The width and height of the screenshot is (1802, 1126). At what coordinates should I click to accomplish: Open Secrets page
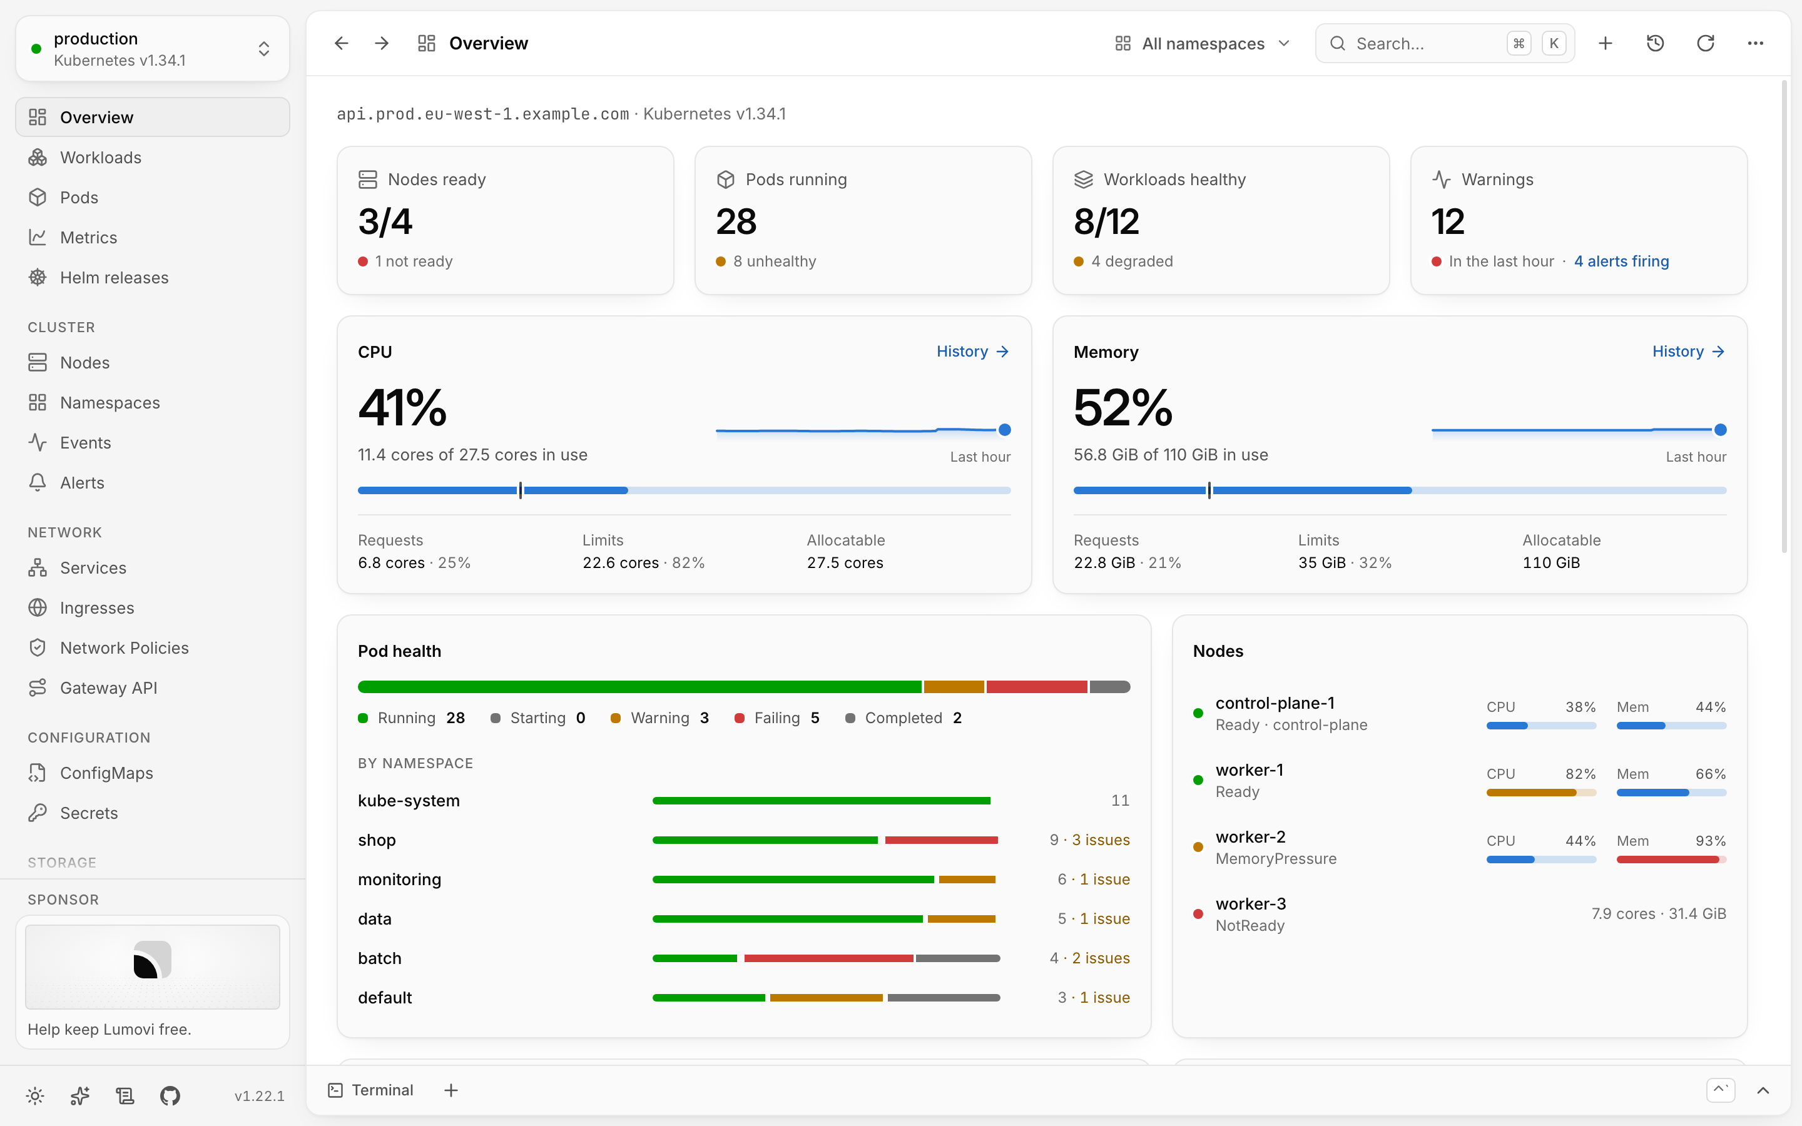153,813
